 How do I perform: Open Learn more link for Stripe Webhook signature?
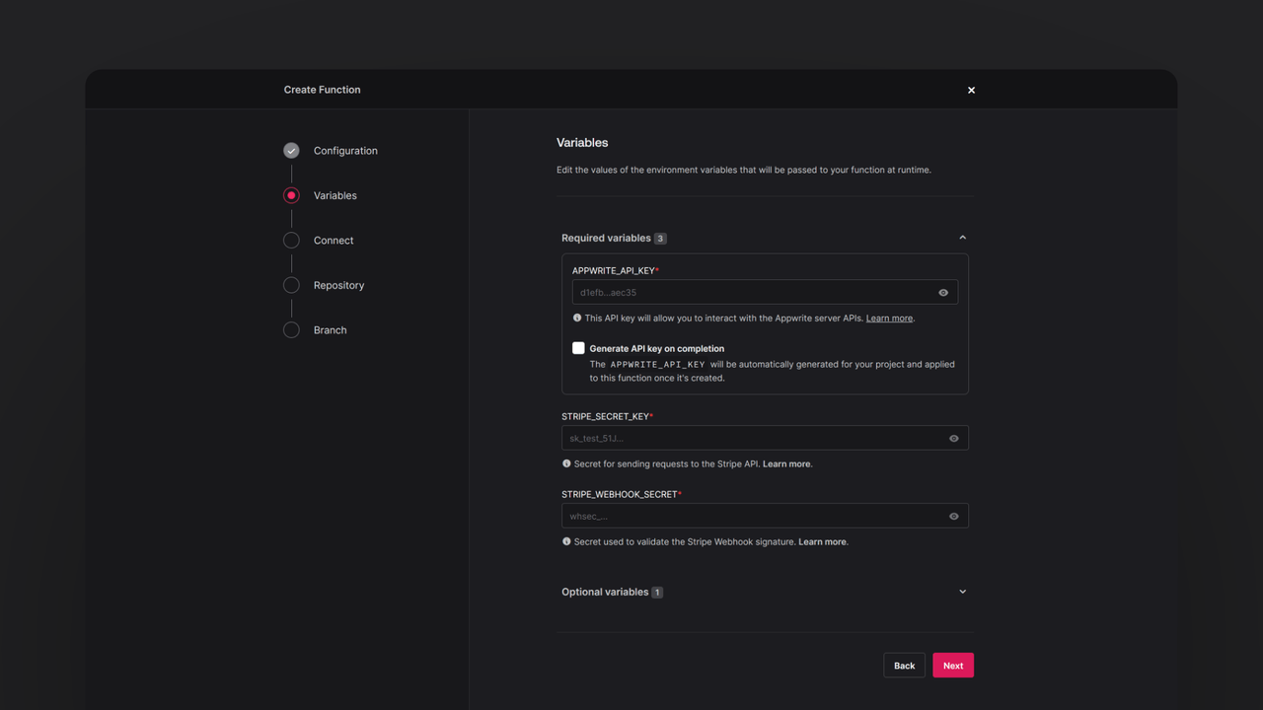[823, 541]
